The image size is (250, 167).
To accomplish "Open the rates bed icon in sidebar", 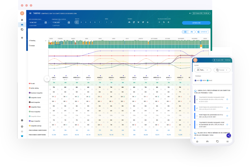I will [x=22, y=24].
